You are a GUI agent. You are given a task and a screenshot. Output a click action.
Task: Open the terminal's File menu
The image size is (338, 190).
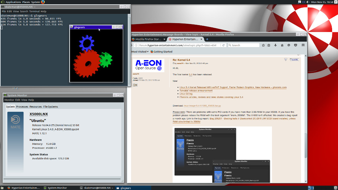tap(4, 12)
